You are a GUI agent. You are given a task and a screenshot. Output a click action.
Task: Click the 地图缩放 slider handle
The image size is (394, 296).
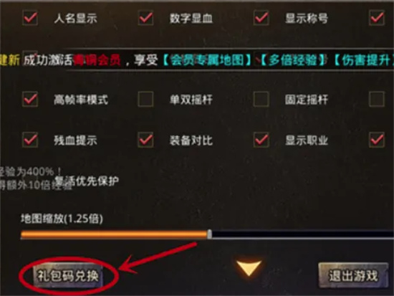[209, 234]
